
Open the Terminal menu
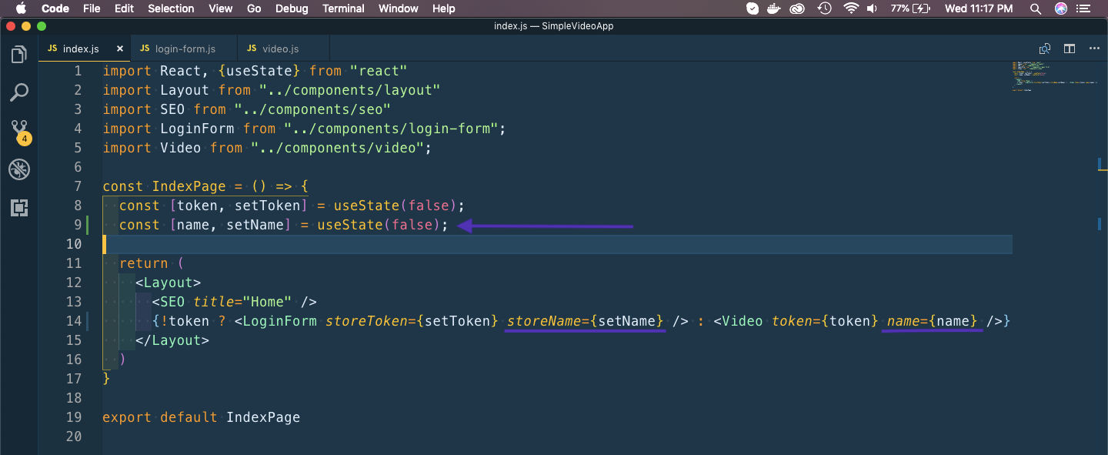[x=343, y=8]
